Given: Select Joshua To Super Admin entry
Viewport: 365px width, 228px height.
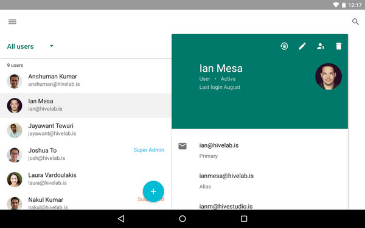Looking at the screenshot, I should [x=86, y=154].
